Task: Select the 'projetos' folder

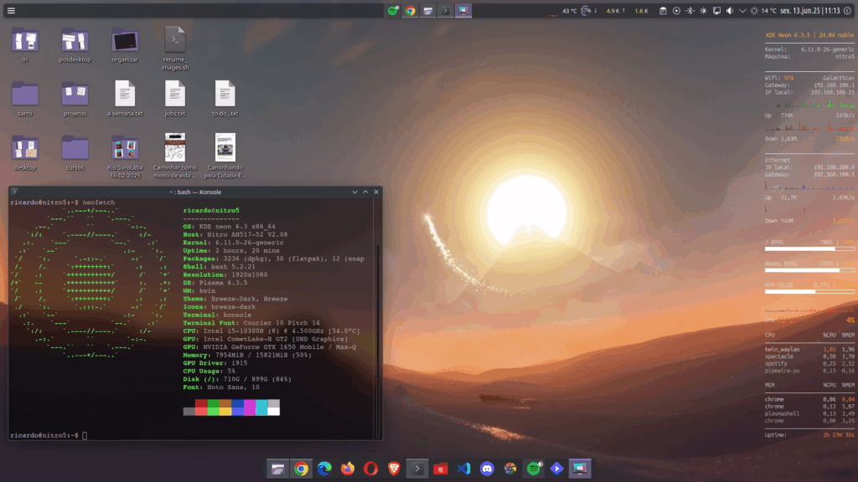Action: (75, 99)
